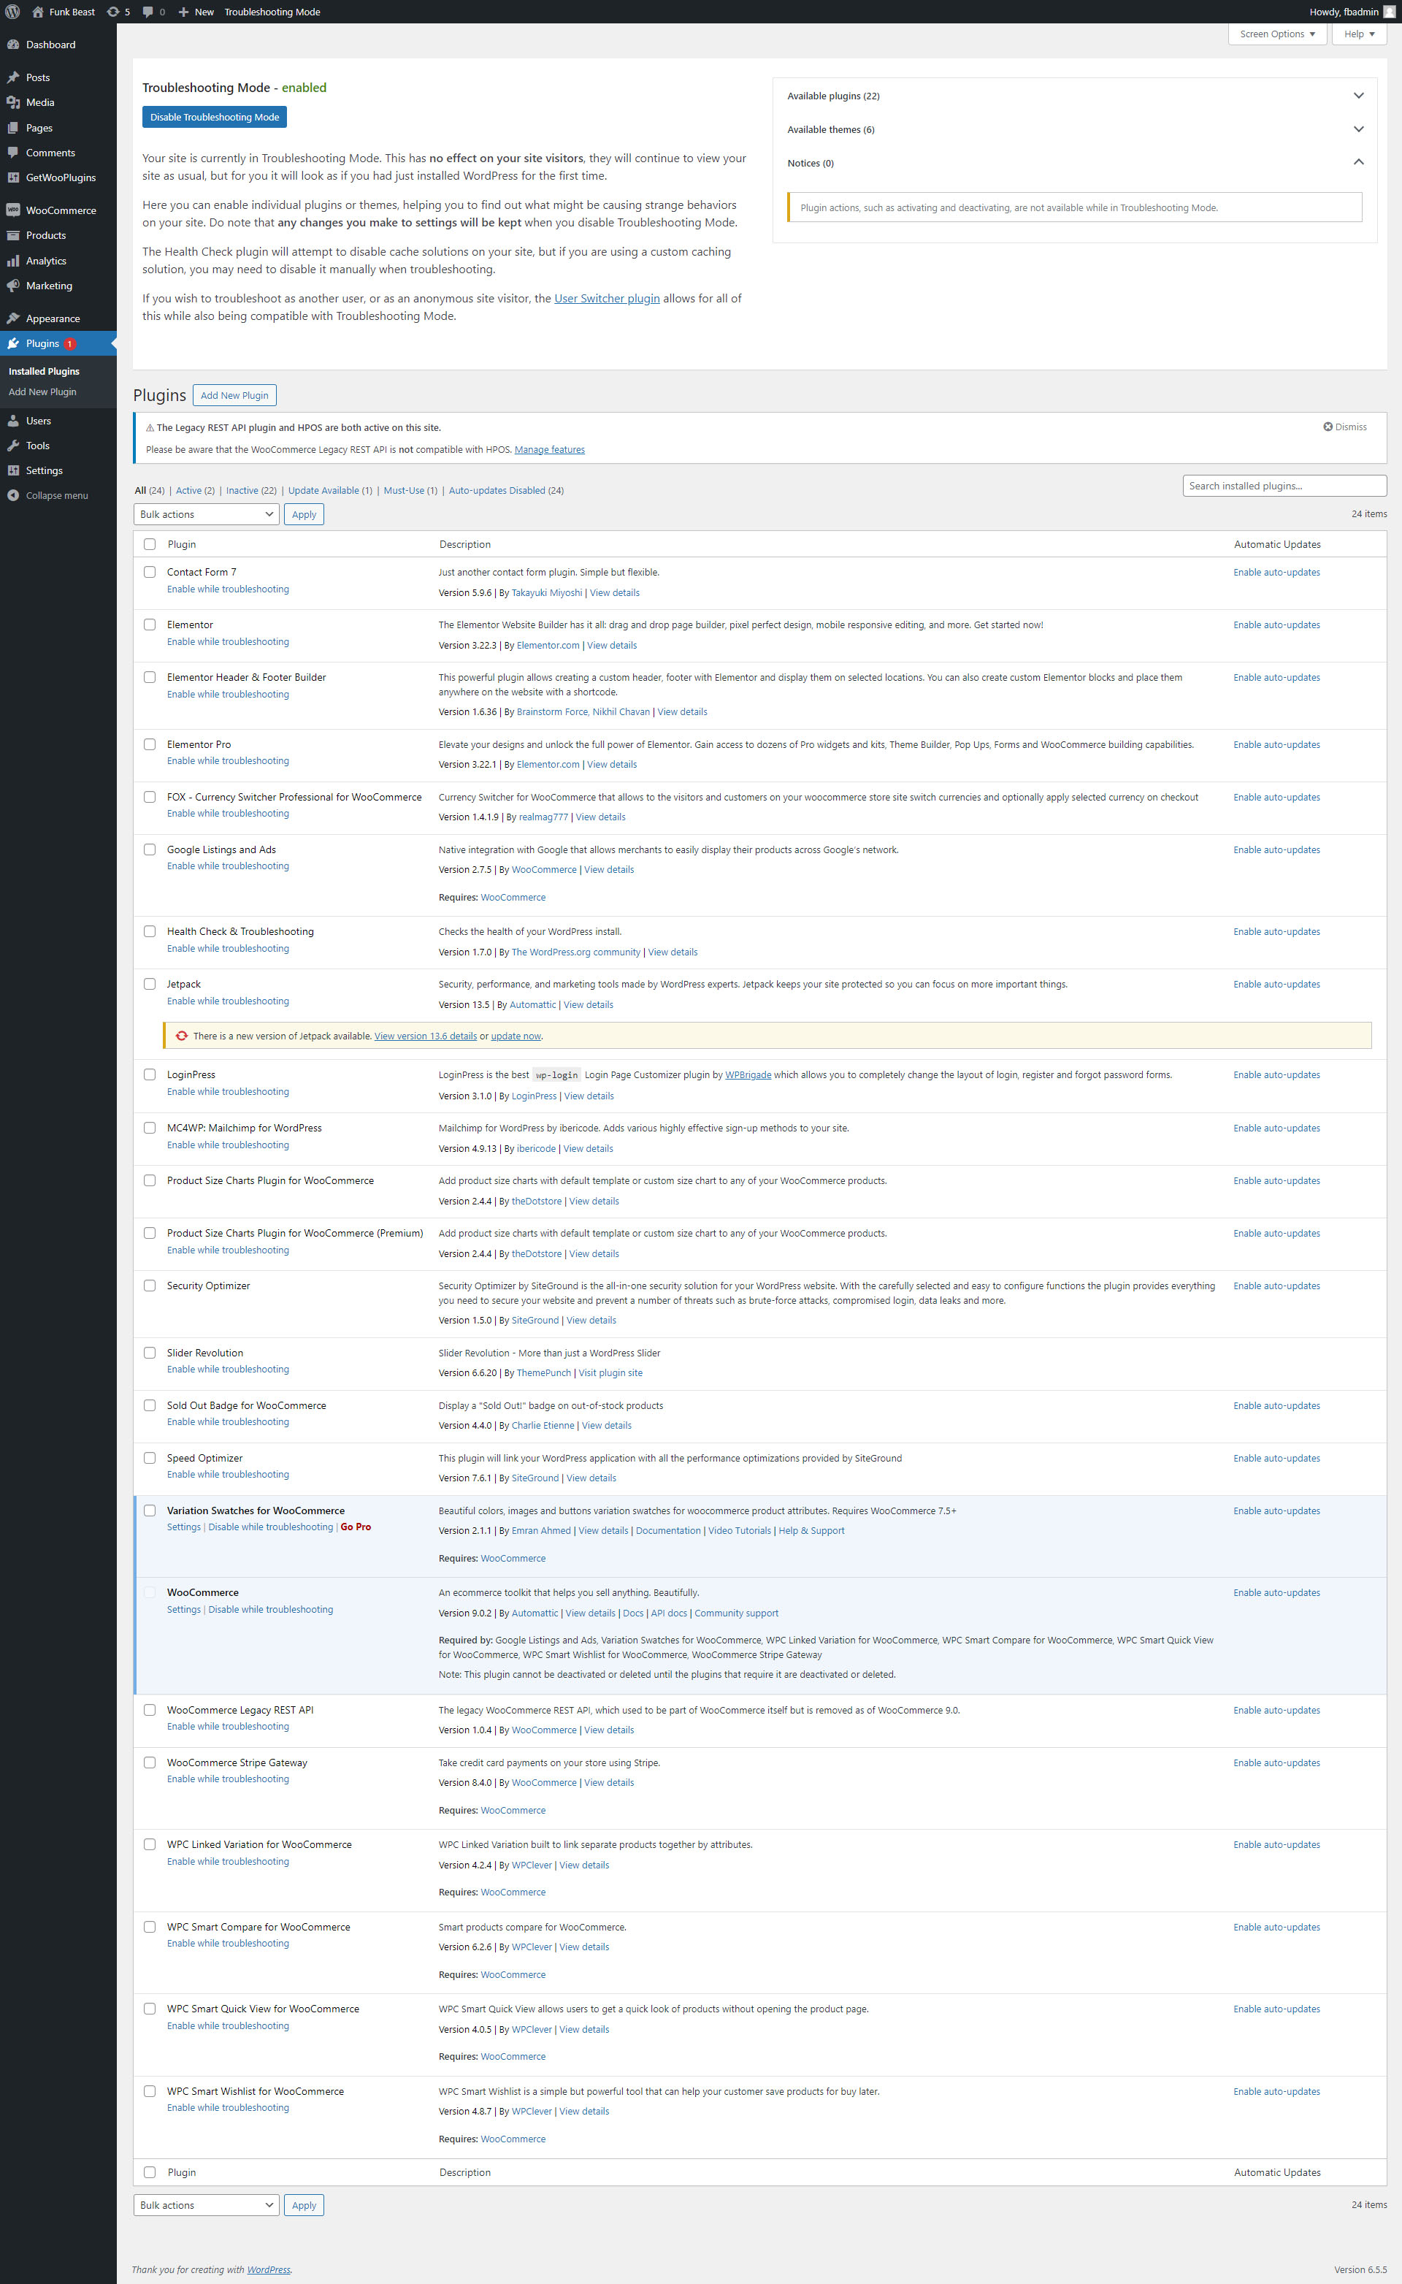1402x2284 pixels.
Task: Open the Media library sidebar icon
Action: pos(13,103)
